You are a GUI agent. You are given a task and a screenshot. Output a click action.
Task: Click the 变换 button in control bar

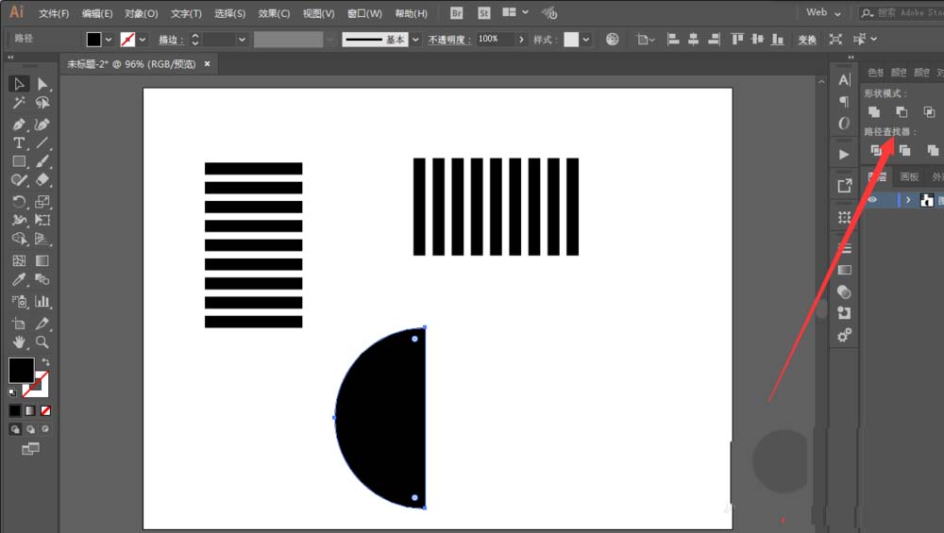pyautogui.click(x=807, y=40)
